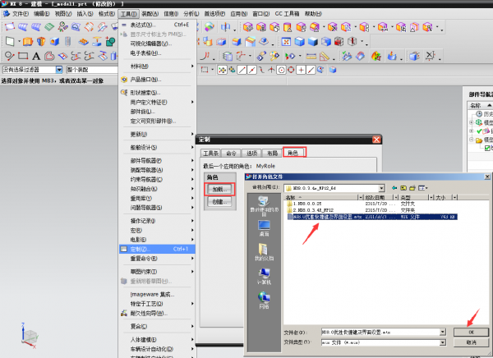
Task: Expand the first model tree node in navigator
Action: pos(469,121)
